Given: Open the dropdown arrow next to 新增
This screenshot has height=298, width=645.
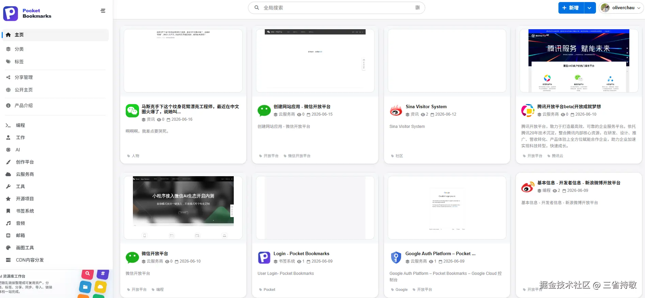Looking at the screenshot, I should 589,8.
